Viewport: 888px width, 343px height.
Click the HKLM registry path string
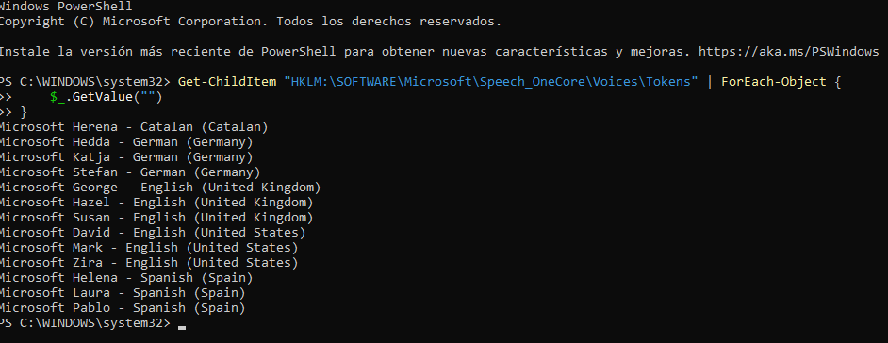[x=491, y=81]
